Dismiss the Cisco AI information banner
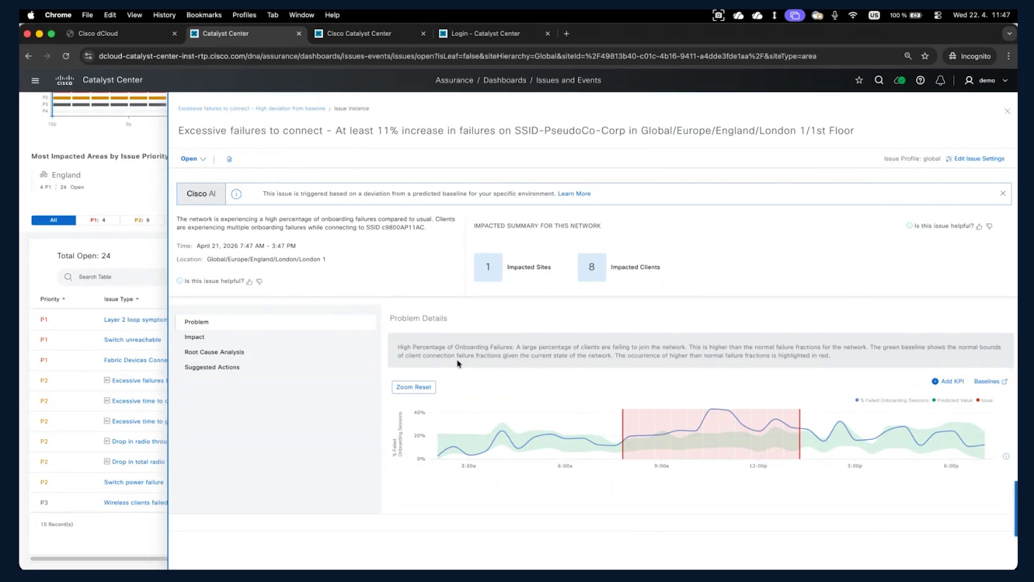The width and height of the screenshot is (1034, 582). point(1003,193)
